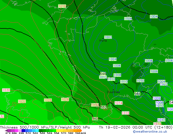Click legend value 510
The width and height of the screenshot is (173, 134).
coord(28,133)
